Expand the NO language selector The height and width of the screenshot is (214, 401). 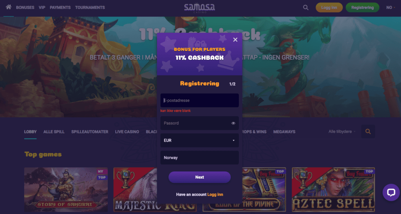[x=390, y=7]
